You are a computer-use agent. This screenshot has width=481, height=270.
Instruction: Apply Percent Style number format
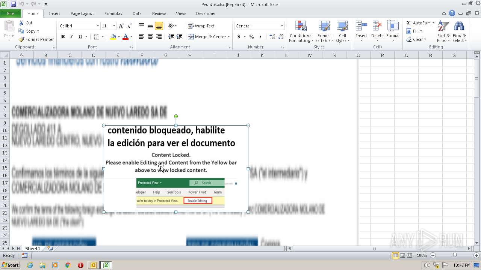[251, 37]
